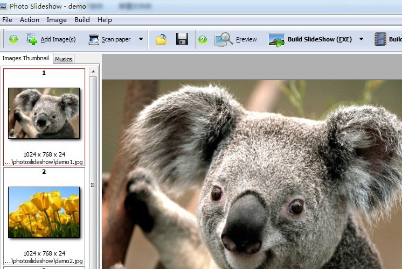Click the green step 1 icon
402x269 pixels.
coord(13,39)
